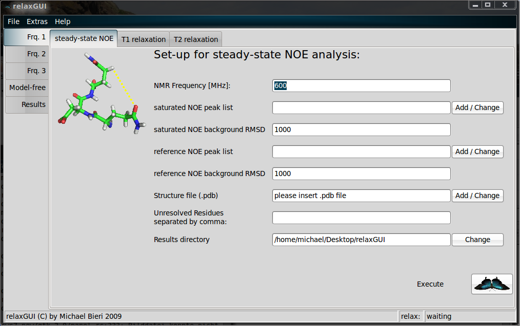Open the File menu
Screen dimensions: 520x326
coord(13,21)
